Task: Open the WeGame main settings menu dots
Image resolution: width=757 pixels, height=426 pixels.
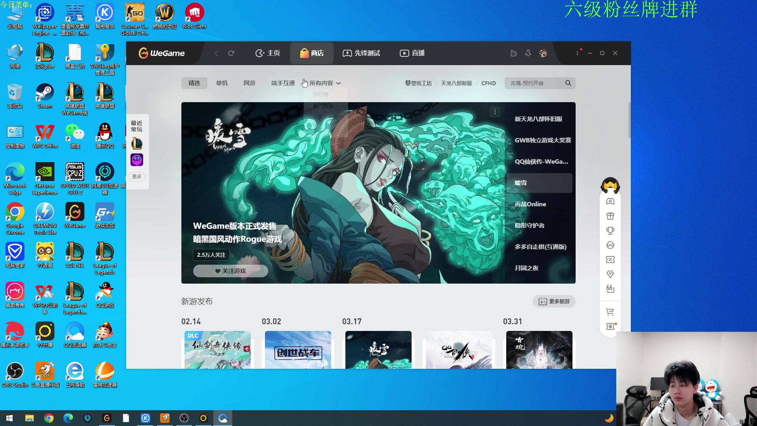Action: tap(577, 53)
